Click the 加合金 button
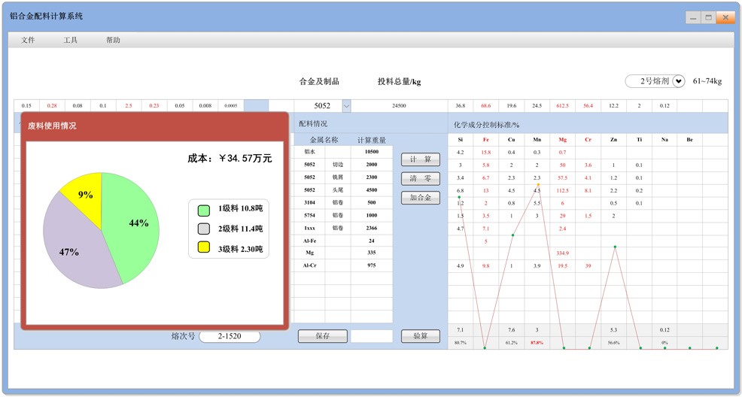Screen dimensions: 742x397 (x=421, y=198)
